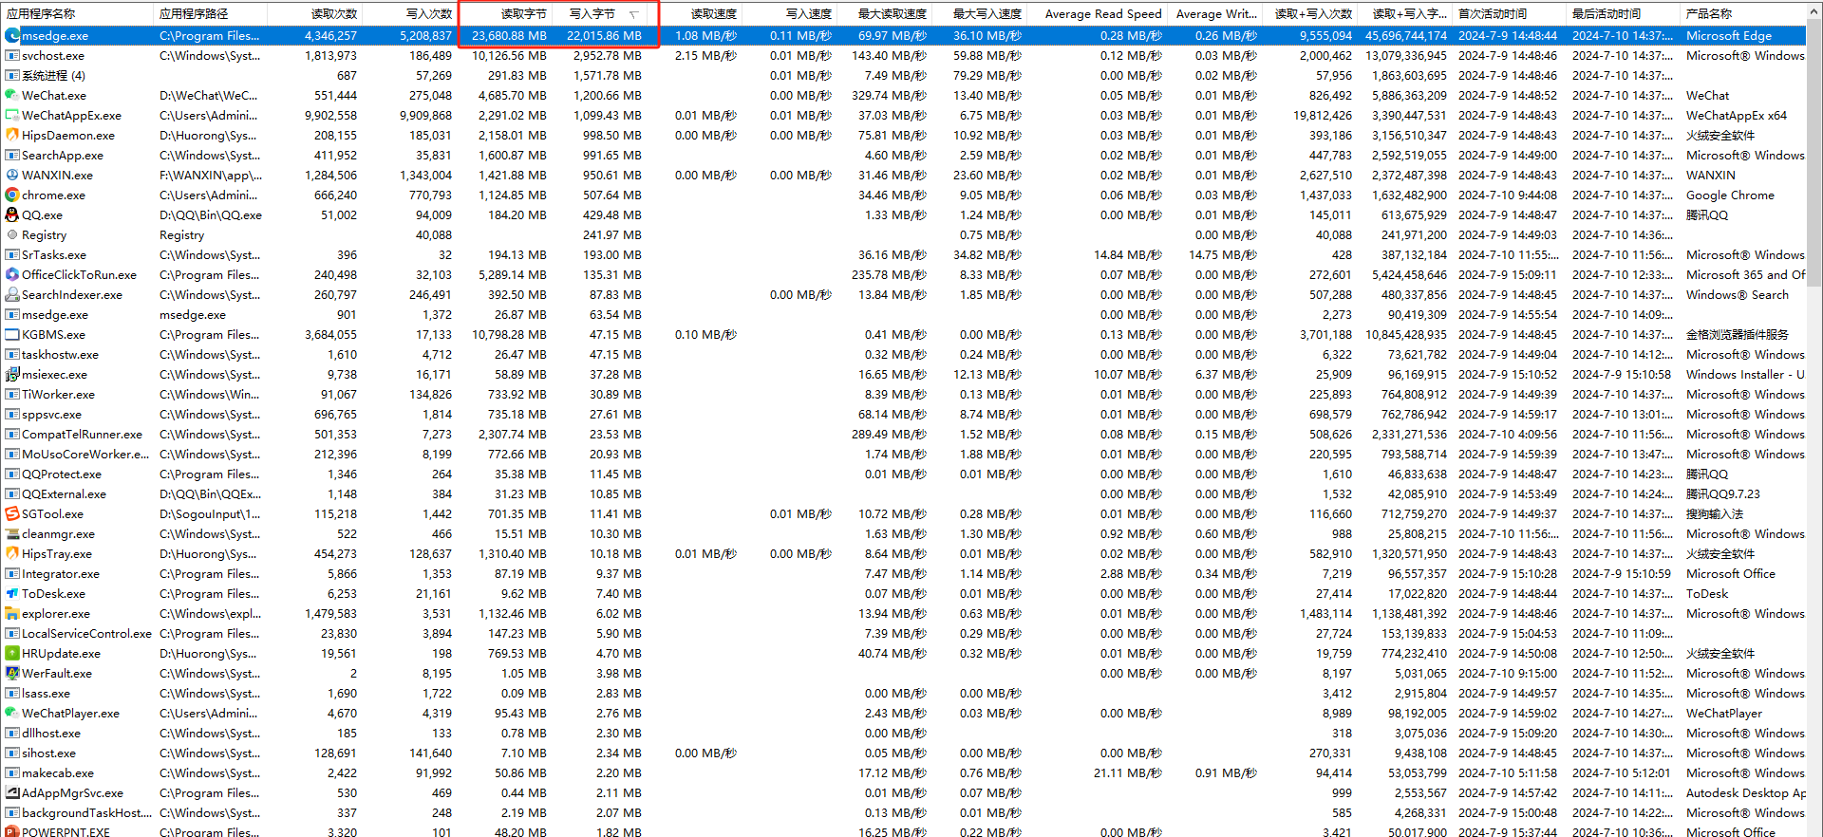Image resolution: width=1823 pixels, height=837 pixels.
Task: Click the WeChat.exe process icon
Action: tap(12, 95)
